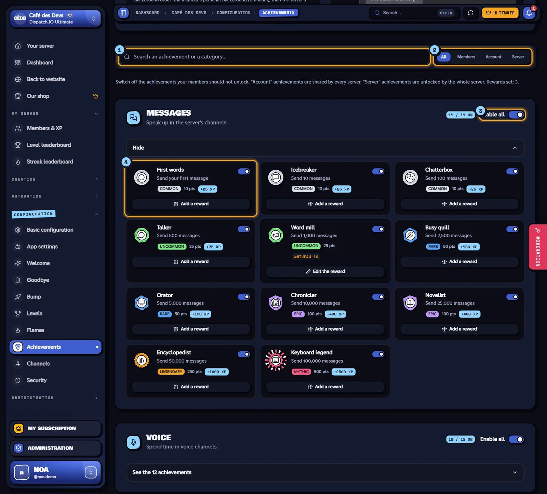Open the Café des Devs server switcher
The height and width of the screenshot is (494, 547).
[x=56, y=18]
